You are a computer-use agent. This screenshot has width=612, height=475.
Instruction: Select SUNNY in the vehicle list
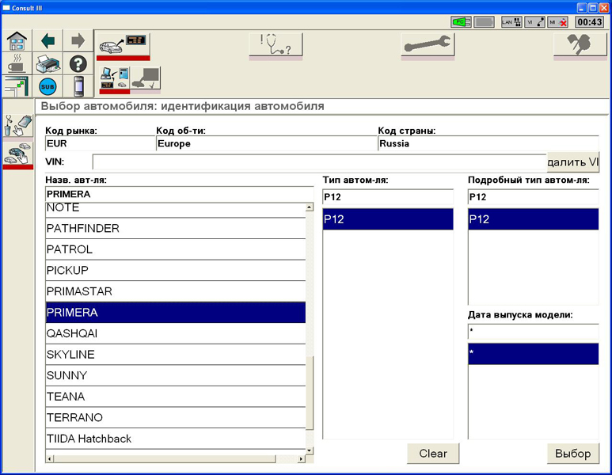point(176,376)
